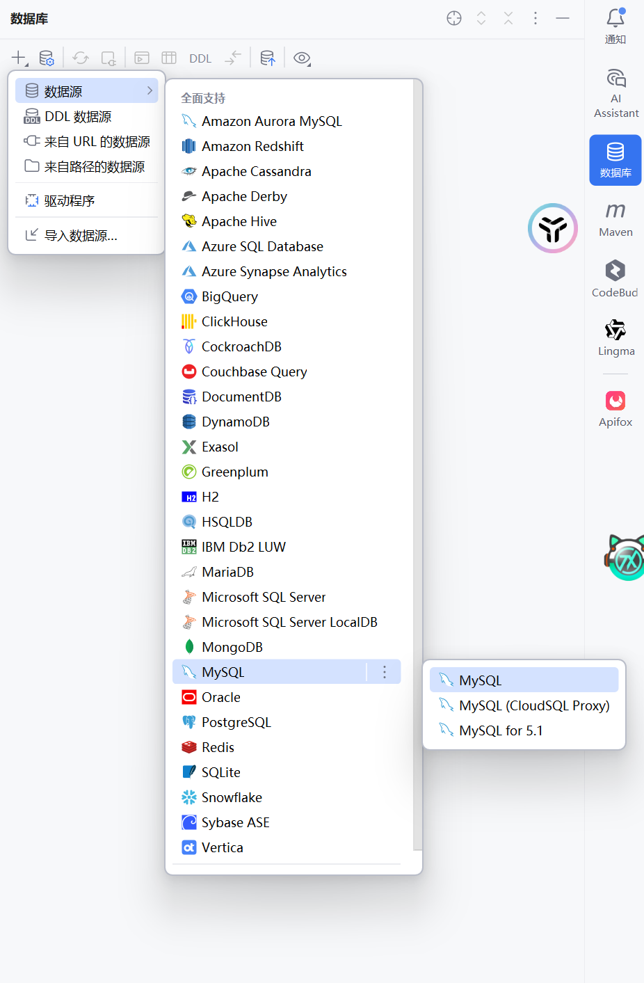Select CockroachDB data source

tap(287, 346)
